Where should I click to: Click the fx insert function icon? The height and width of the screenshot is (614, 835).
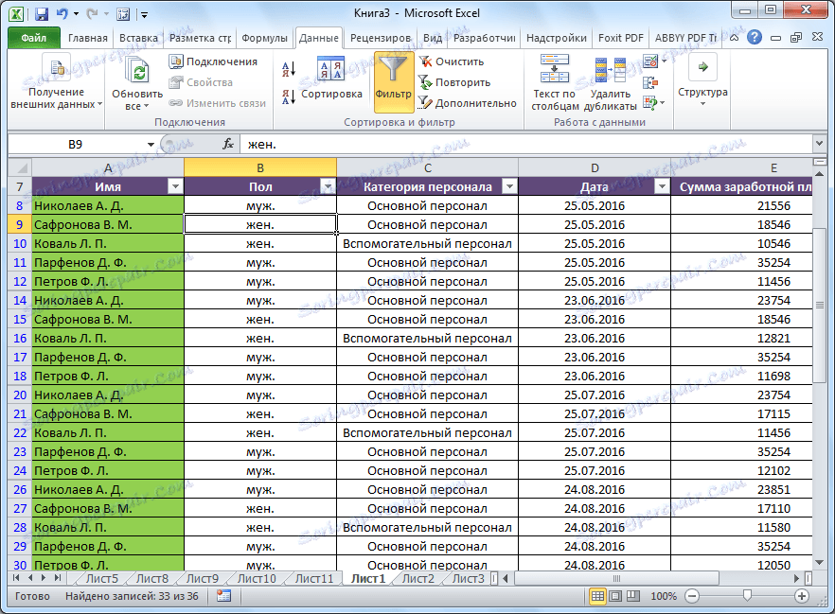tap(228, 144)
